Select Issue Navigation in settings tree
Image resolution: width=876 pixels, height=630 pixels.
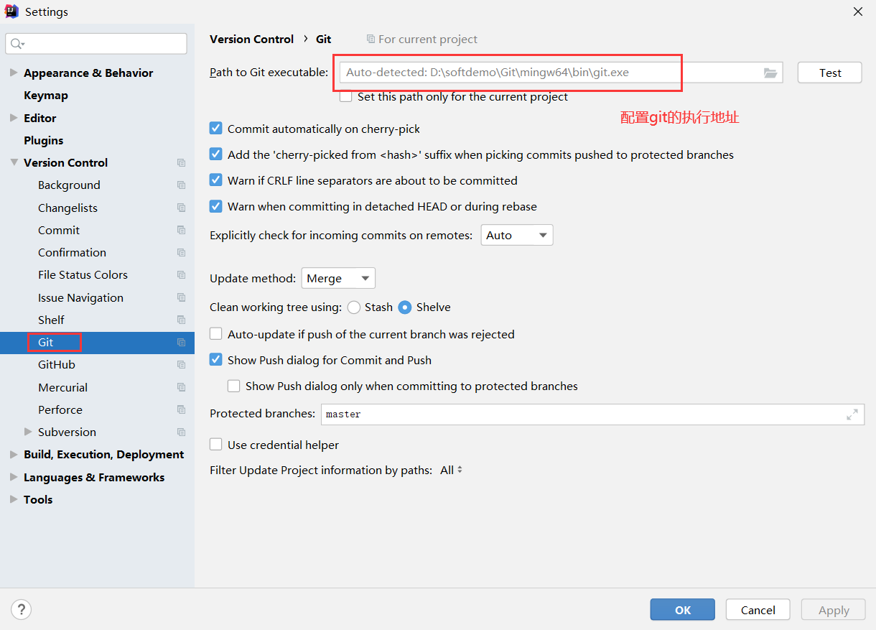(x=80, y=297)
